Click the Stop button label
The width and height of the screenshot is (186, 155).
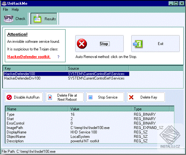104,44
